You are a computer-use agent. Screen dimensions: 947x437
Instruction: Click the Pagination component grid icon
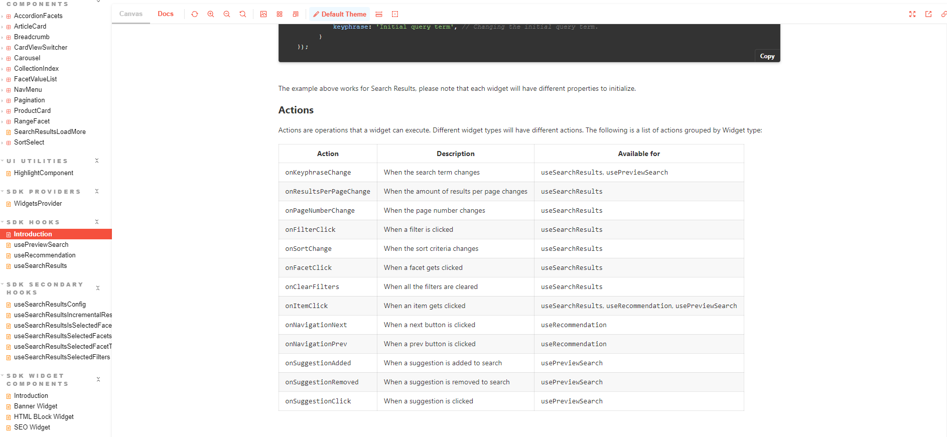point(9,100)
